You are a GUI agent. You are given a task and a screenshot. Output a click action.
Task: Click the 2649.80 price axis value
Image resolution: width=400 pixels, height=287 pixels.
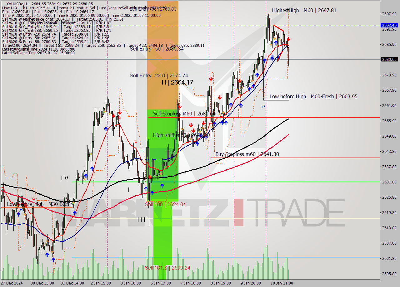pyautogui.click(x=389, y=136)
